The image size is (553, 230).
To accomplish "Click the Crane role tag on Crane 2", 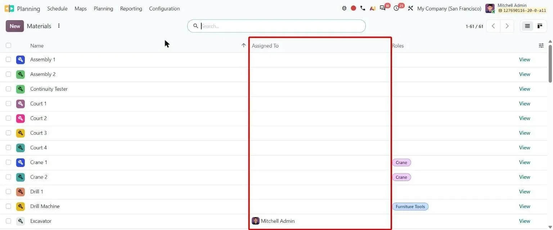I will point(401,177).
